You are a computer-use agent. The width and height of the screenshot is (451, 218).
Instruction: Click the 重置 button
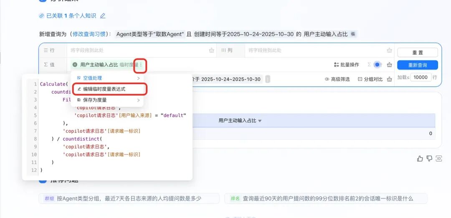tap(417, 53)
